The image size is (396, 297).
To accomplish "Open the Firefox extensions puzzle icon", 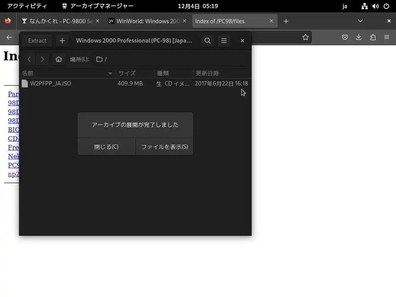I will (373, 38).
